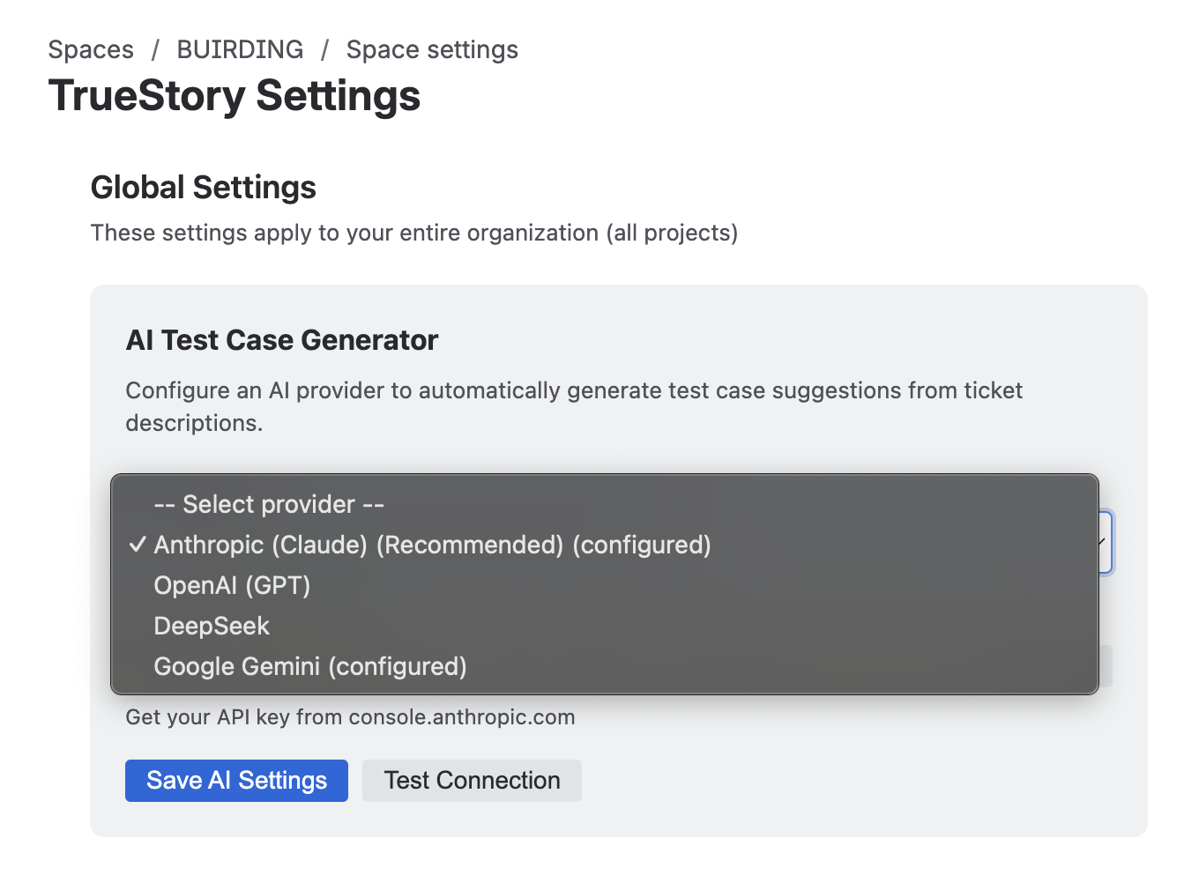Image resolution: width=1199 pixels, height=890 pixels.
Task: Choose Google Gemini (configured)
Action: click(605, 666)
